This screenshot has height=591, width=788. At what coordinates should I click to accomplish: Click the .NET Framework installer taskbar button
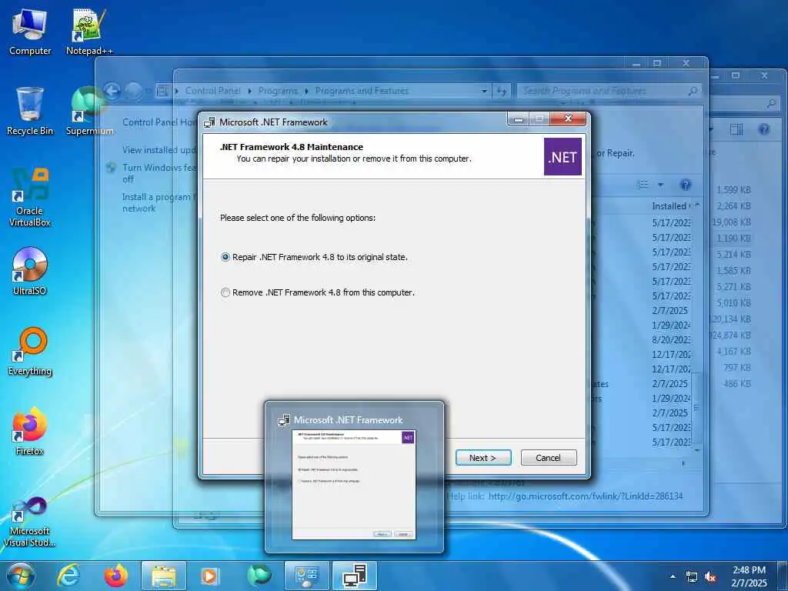354,576
